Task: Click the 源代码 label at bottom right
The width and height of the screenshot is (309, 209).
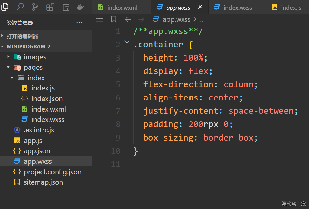Action: [289, 204]
